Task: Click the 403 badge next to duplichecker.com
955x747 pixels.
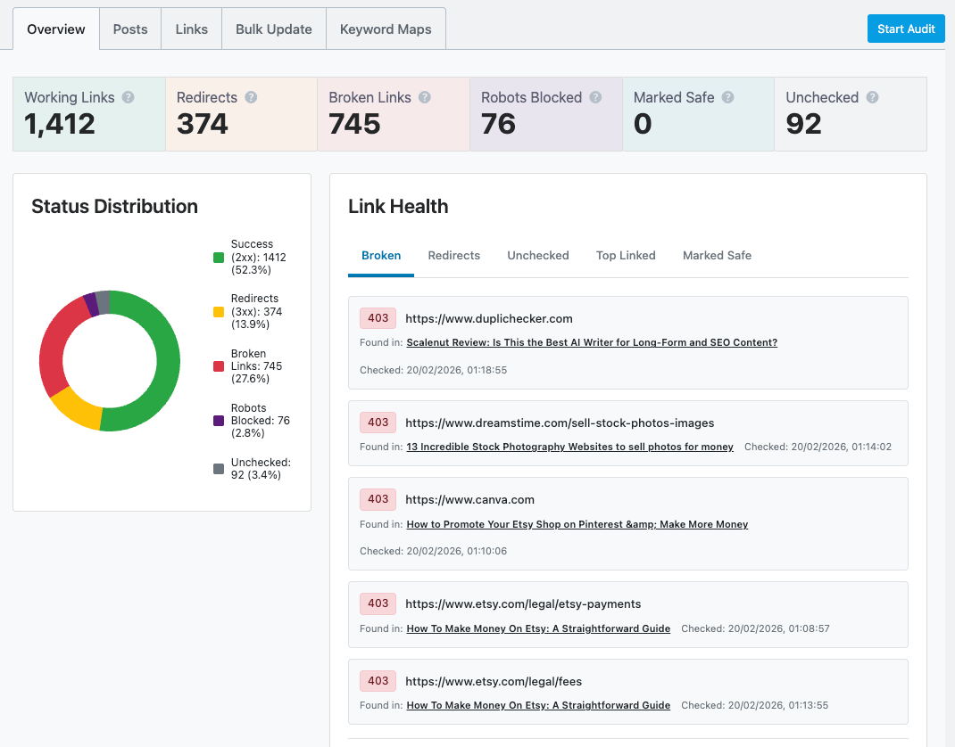Action: point(378,317)
